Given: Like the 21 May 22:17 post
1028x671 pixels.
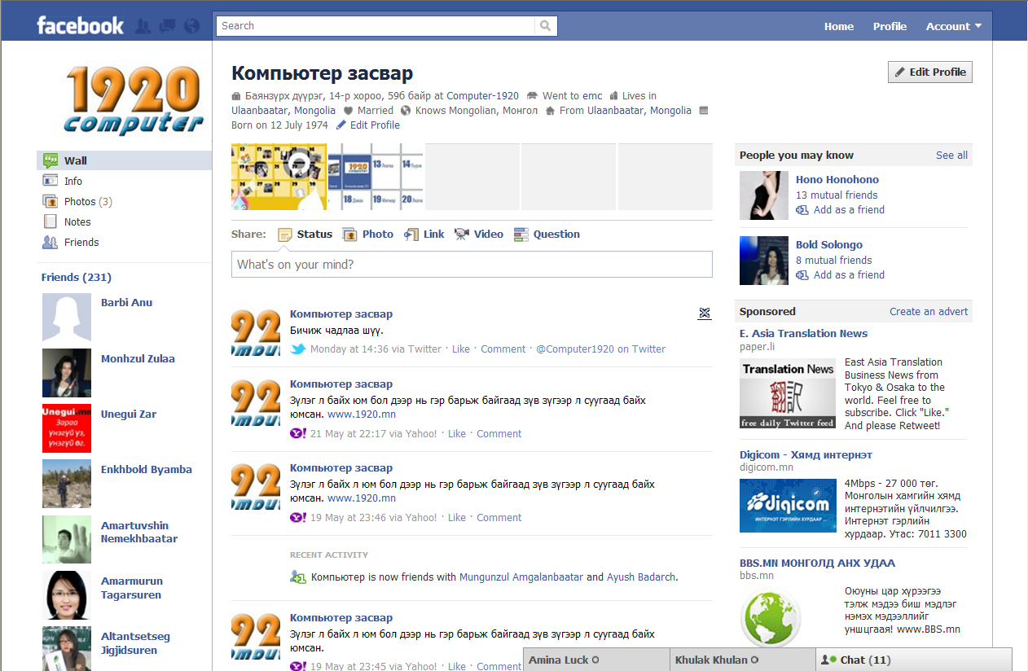Looking at the screenshot, I should click(x=457, y=434).
